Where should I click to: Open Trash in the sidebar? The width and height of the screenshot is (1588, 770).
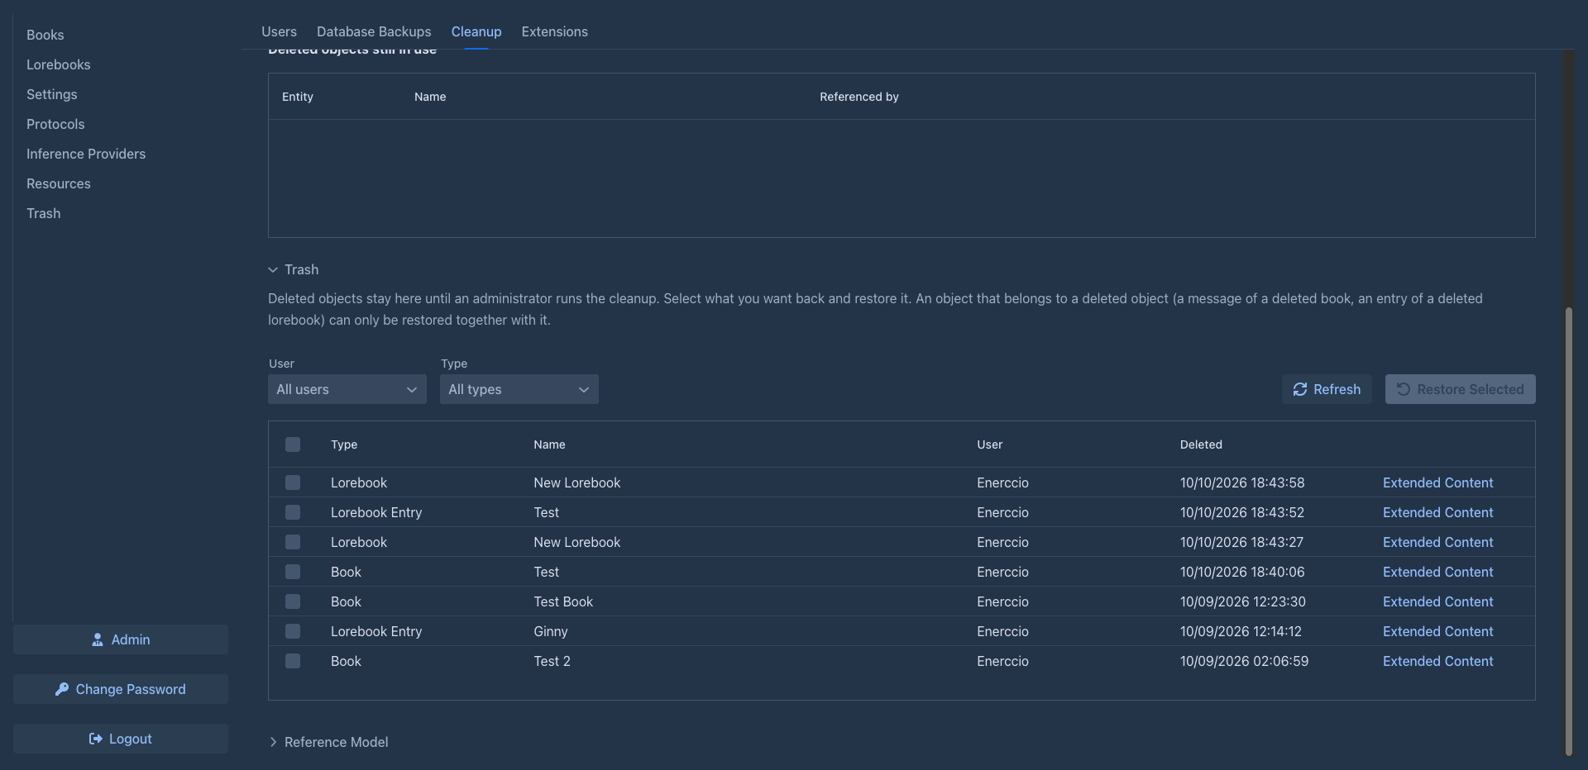[x=44, y=213]
